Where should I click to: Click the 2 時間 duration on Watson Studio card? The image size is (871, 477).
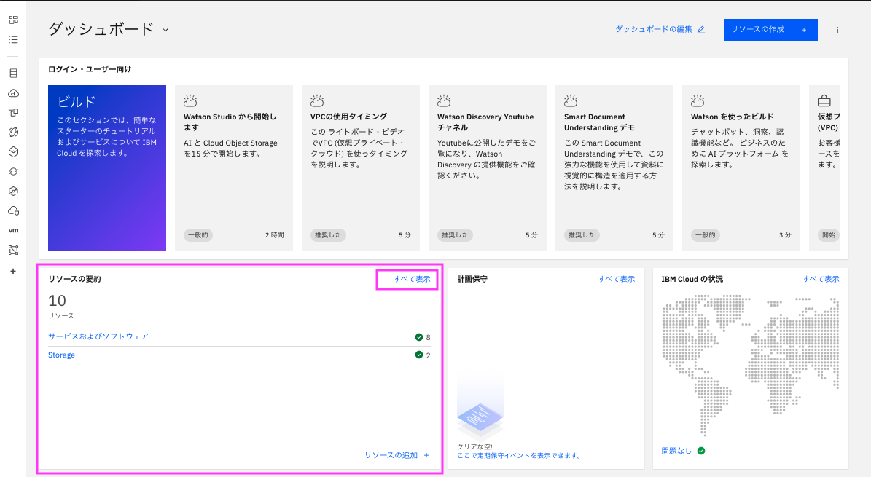tap(274, 235)
